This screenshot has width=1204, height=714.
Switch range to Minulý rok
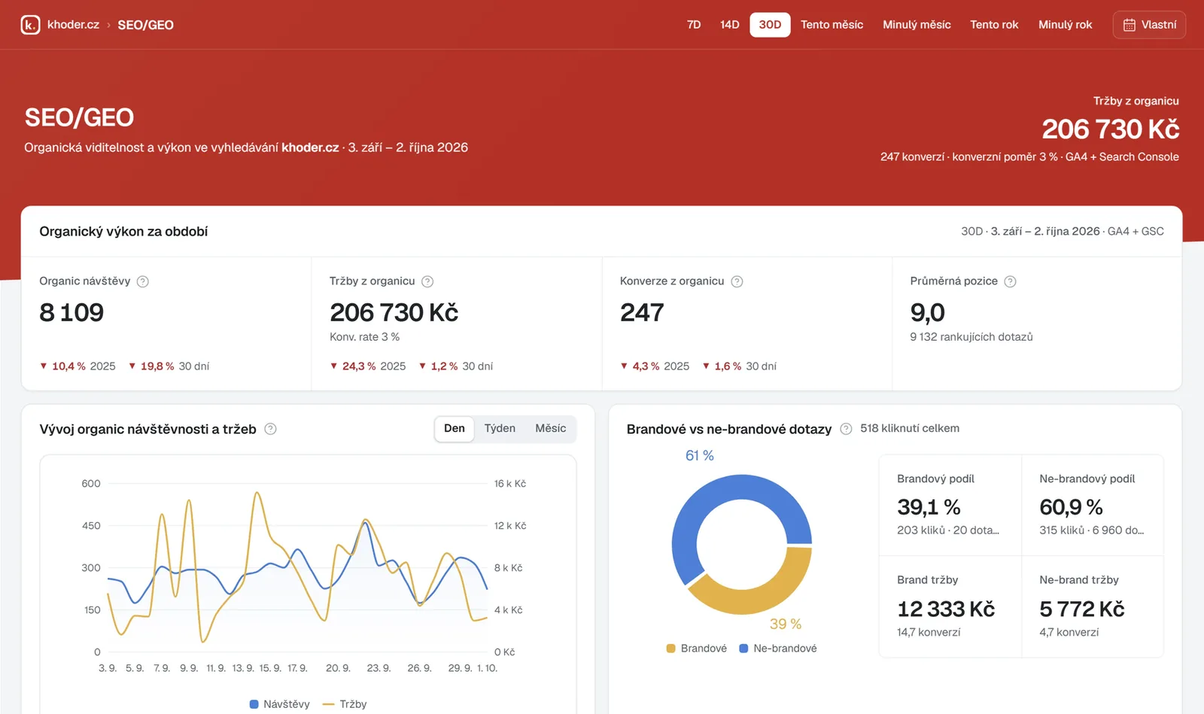coord(1065,25)
